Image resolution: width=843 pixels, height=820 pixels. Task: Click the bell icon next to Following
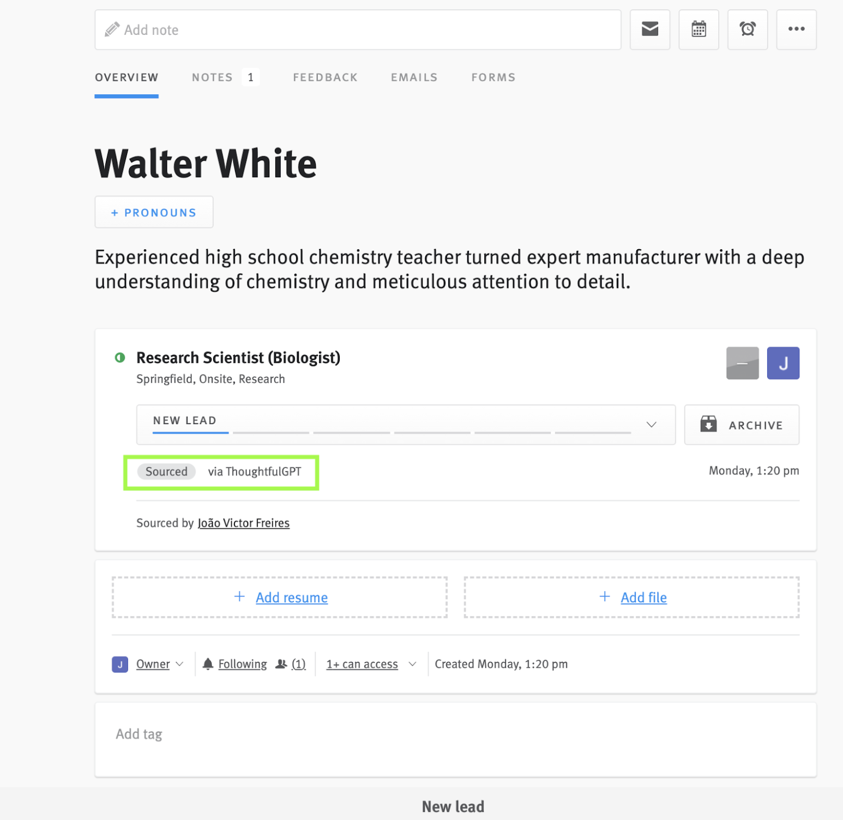tap(208, 664)
